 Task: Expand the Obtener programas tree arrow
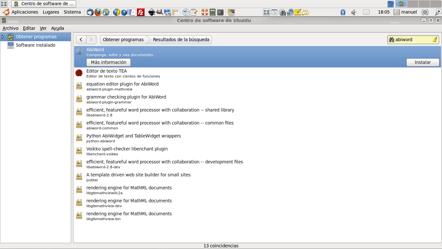coord(3,37)
